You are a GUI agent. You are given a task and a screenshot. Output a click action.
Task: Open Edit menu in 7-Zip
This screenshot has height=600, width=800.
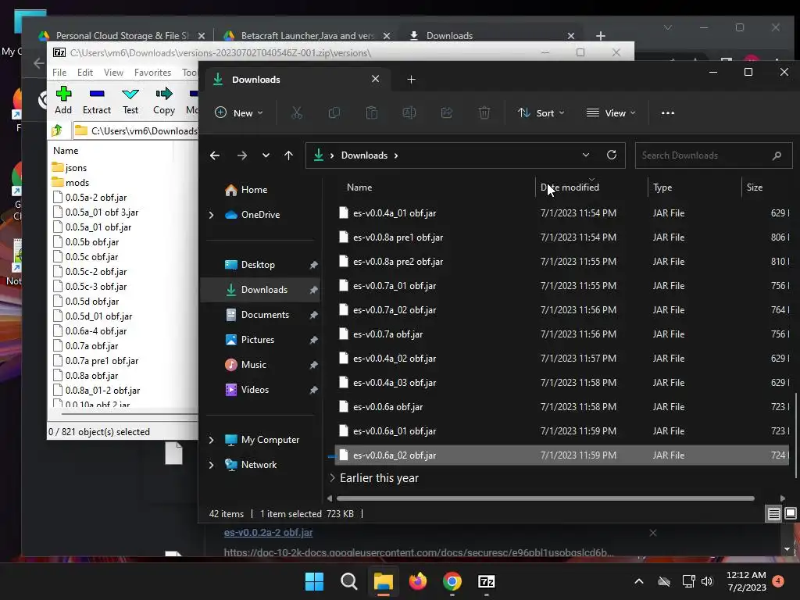(x=84, y=73)
